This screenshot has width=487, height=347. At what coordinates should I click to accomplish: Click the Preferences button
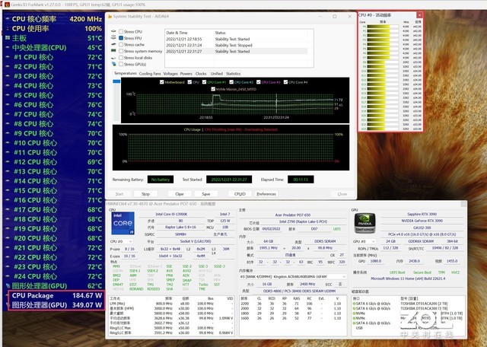coord(266,193)
